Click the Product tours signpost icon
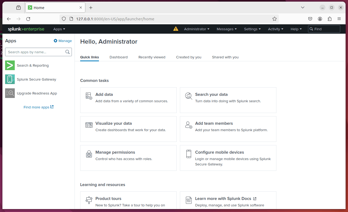The height and width of the screenshot is (212, 348). 89,200
